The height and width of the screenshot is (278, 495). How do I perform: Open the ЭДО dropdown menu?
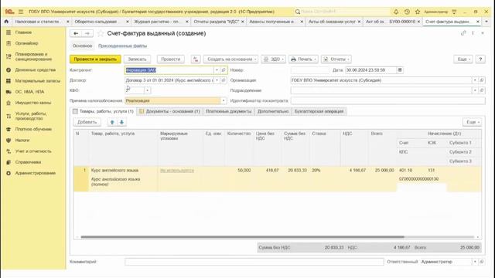pos(273,59)
